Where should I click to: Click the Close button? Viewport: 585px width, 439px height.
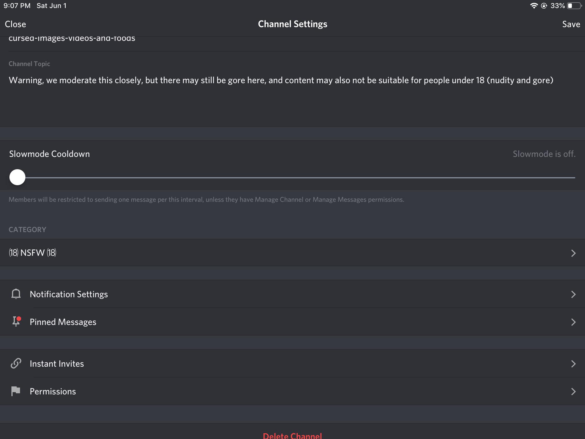(x=15, y=24)
